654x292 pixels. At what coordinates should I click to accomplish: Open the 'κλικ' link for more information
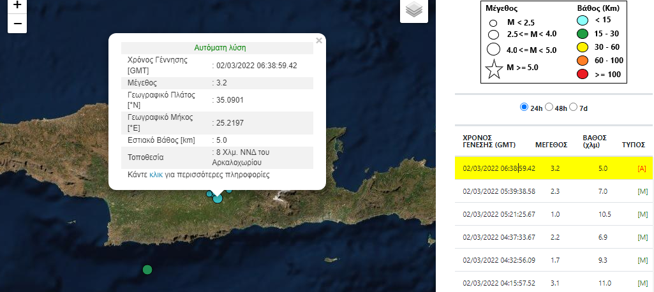pyautogui.click(x=156, y=174)
